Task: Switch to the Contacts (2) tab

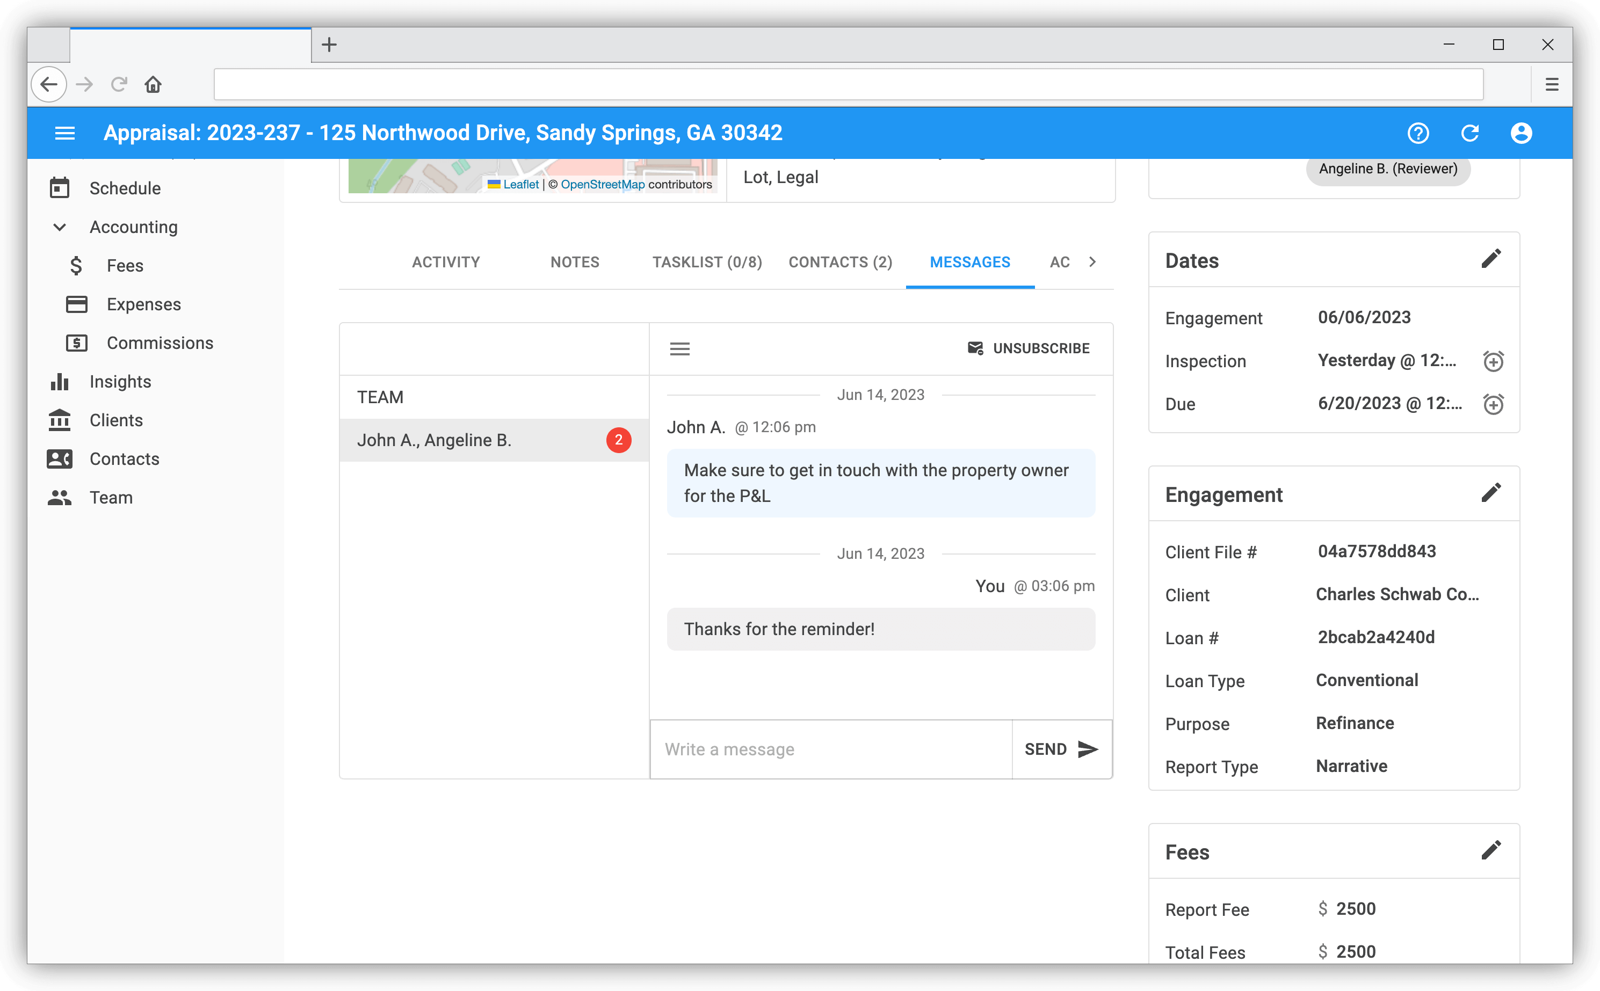Action: pyautogui.click(x=840, y=262)
